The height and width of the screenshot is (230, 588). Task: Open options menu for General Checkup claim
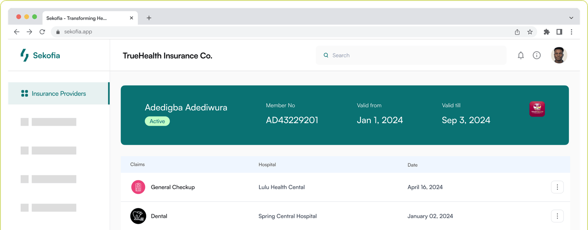point(557,187)
